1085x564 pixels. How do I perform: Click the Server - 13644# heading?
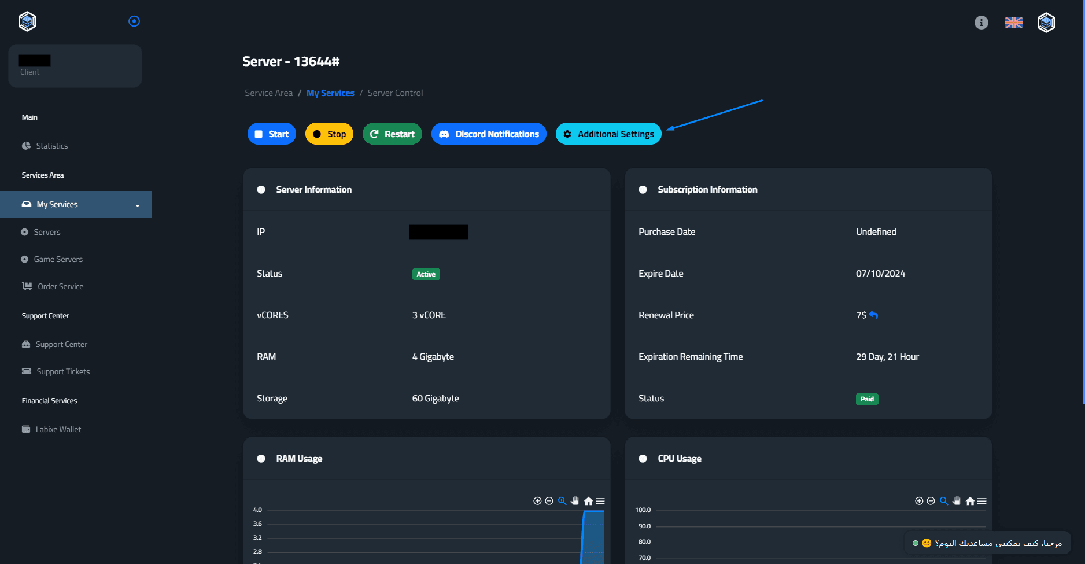[291, 61]
